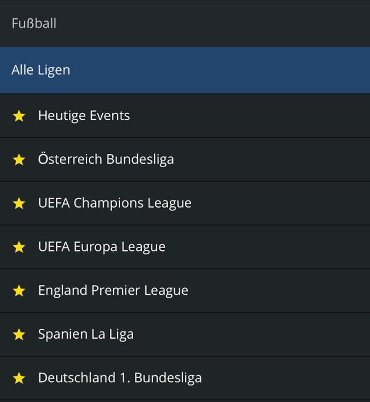Expand the Alle Ligen section
Viewport: 370px width, 402px height.
tap(185, 70)
